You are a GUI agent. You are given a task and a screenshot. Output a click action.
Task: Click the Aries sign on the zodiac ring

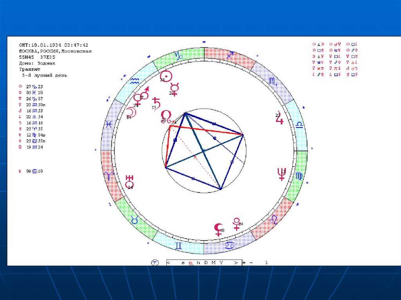[x=108, y=176]
